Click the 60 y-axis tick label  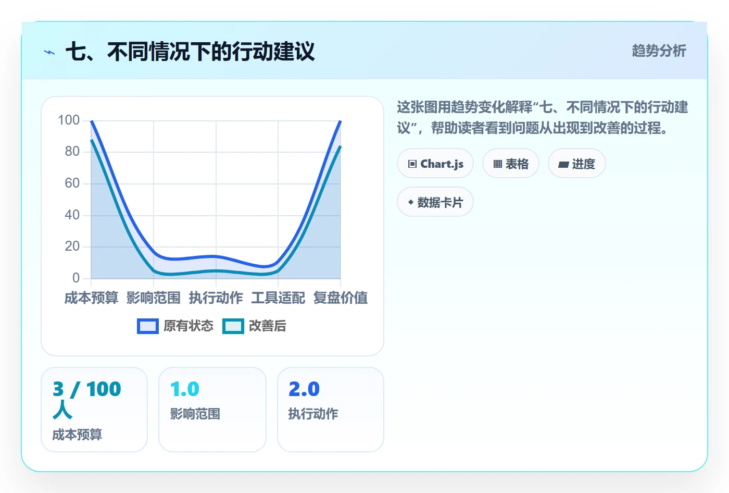(x=72, y=183)
